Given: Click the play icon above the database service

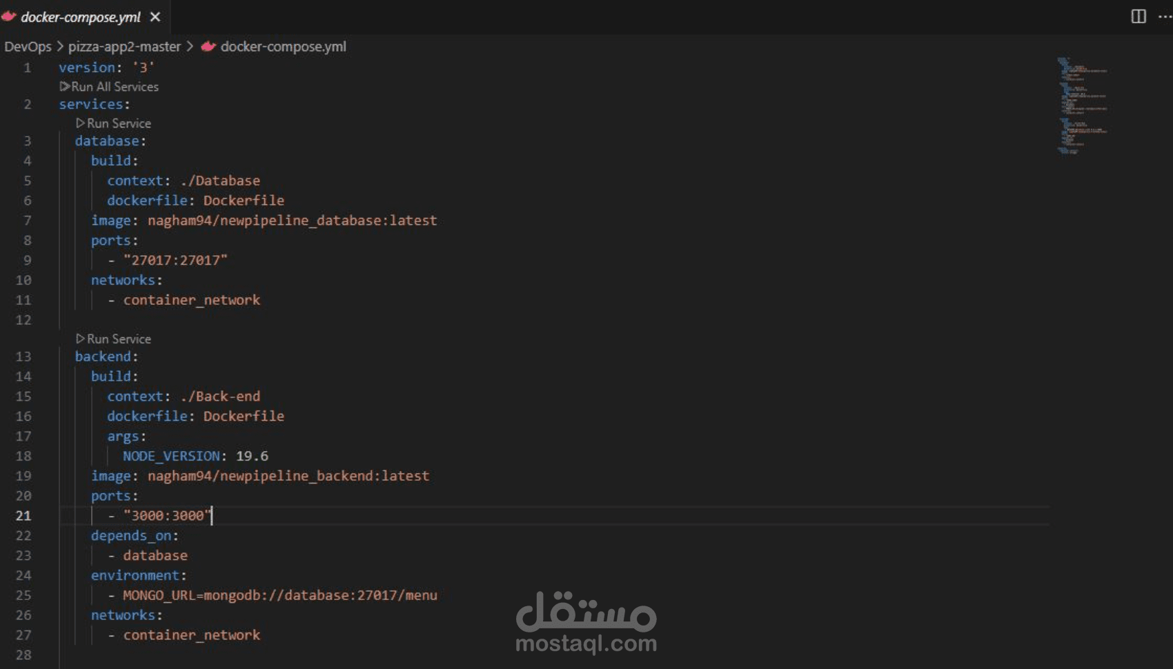Looking at the screenshot, I should click(x=81, y=123).
